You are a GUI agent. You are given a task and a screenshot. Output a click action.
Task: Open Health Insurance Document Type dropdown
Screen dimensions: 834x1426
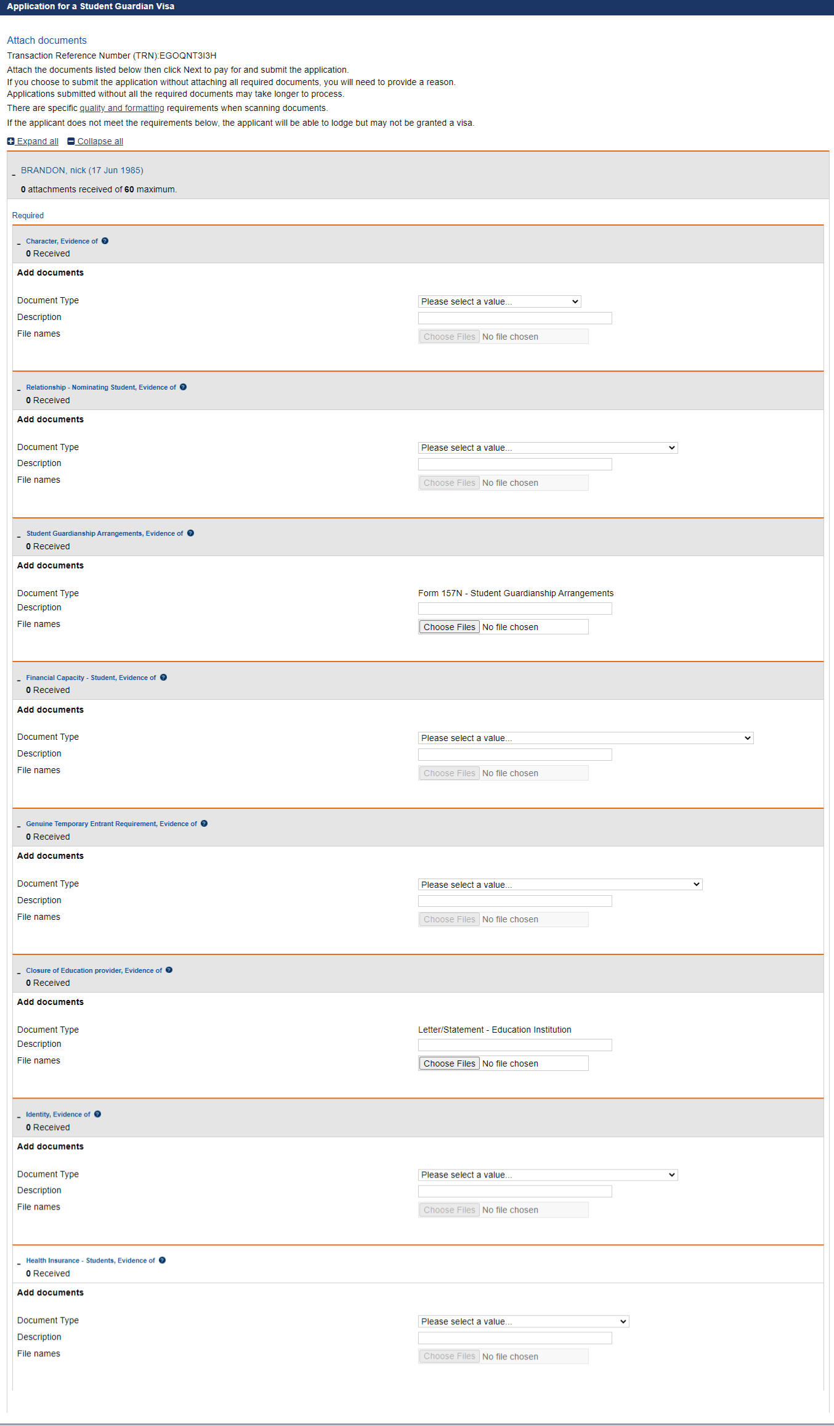coord(524,1322)
